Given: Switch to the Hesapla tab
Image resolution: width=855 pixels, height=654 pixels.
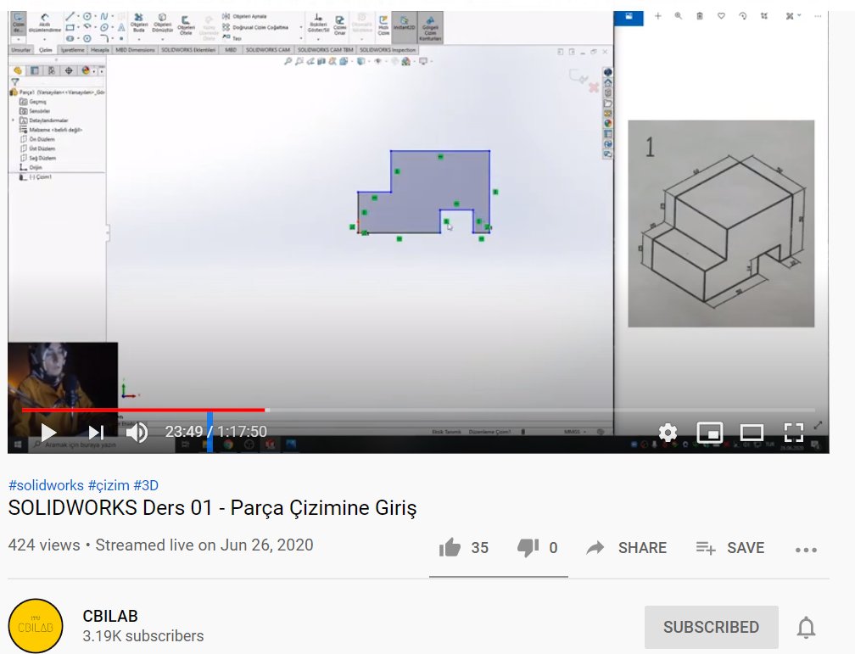Looking at the screenshot, I should pyautogui.click(x=100, y=50).
